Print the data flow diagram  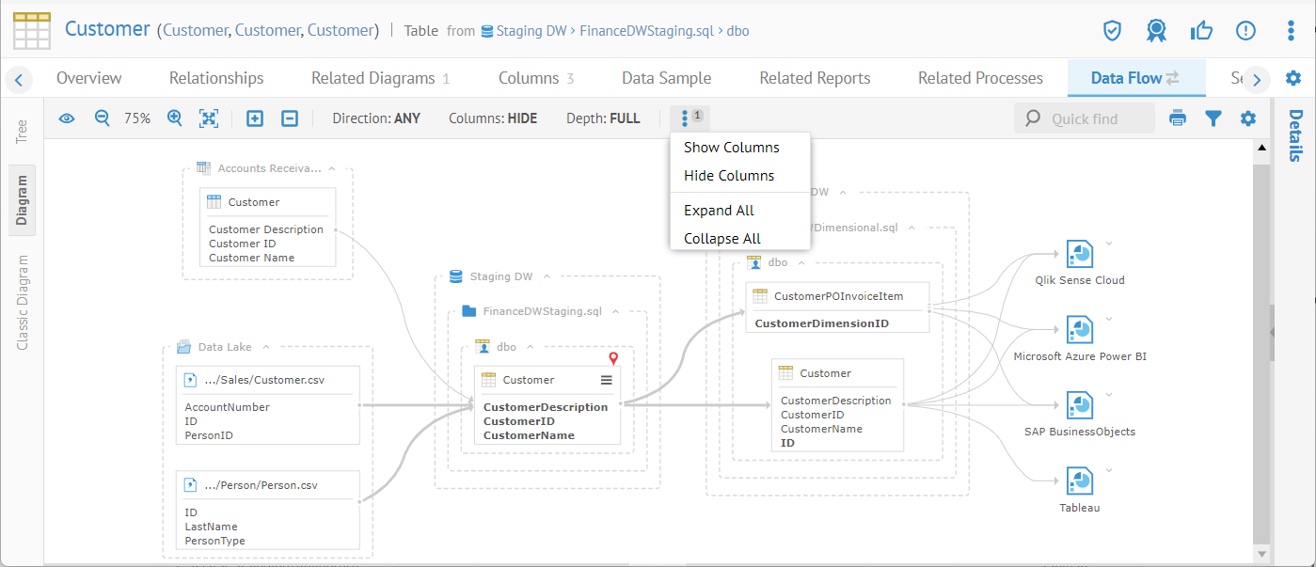click(1178, 118)
